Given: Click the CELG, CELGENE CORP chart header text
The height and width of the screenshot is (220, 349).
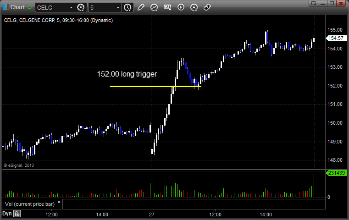Looking at the screenshot, I should click(58, 20).
